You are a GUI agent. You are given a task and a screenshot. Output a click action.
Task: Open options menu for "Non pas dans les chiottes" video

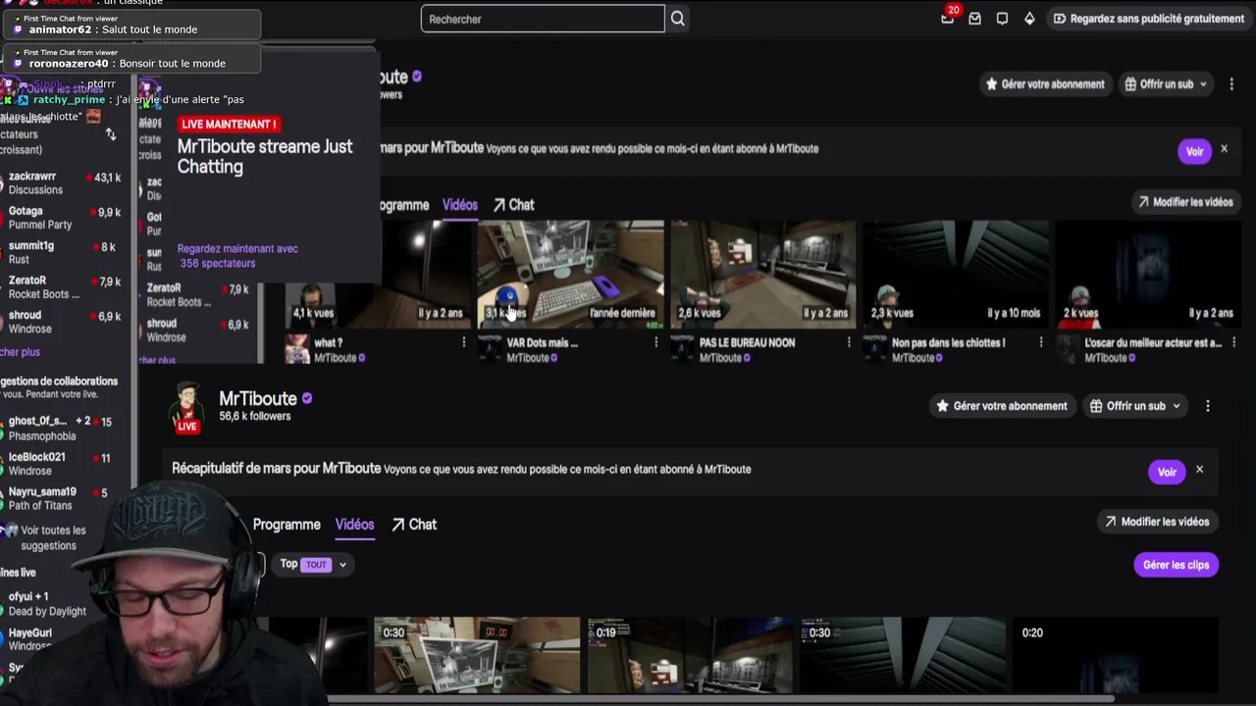1041,342
